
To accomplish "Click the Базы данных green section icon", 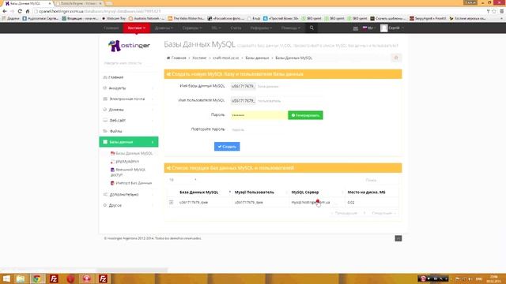I will coord(105,142).
